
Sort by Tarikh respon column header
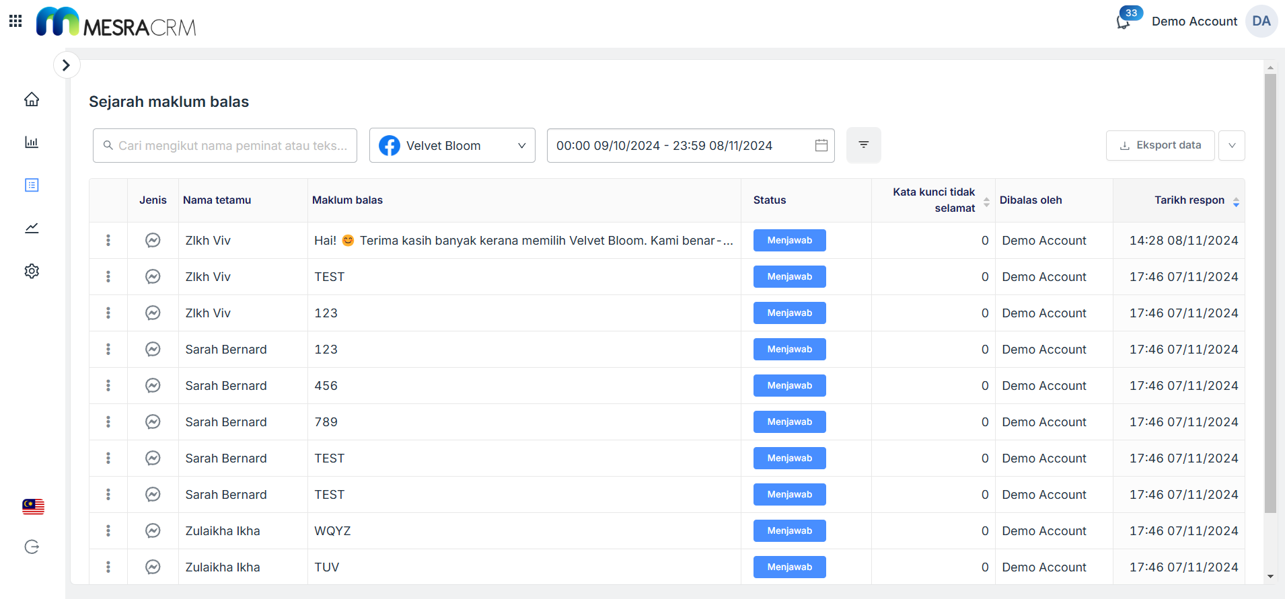click(1189, 200)
